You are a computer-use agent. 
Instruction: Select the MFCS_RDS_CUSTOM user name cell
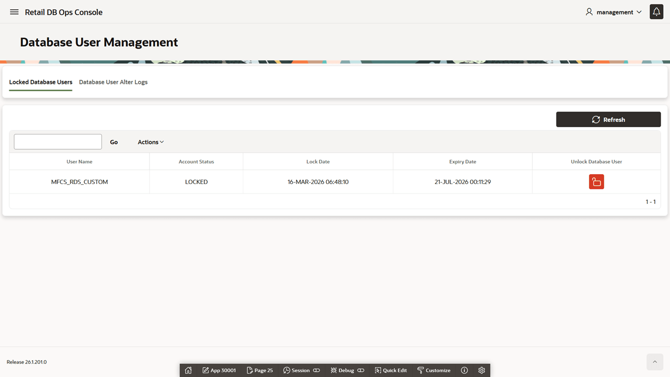pos(79,182)
